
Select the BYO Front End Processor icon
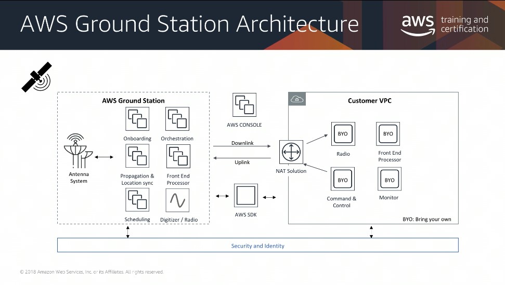(x=388, y=134)
